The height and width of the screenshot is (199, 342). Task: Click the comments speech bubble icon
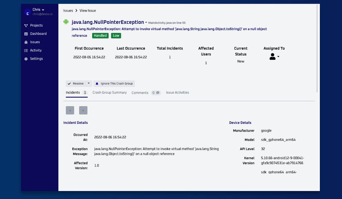(158, 93)
